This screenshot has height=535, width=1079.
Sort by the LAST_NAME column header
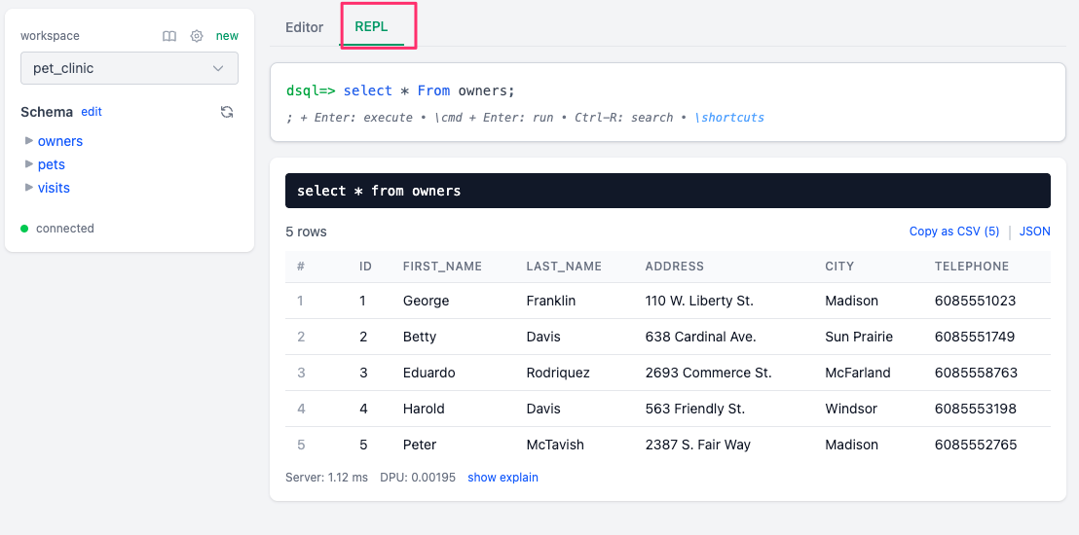click(x=564, y=267)
